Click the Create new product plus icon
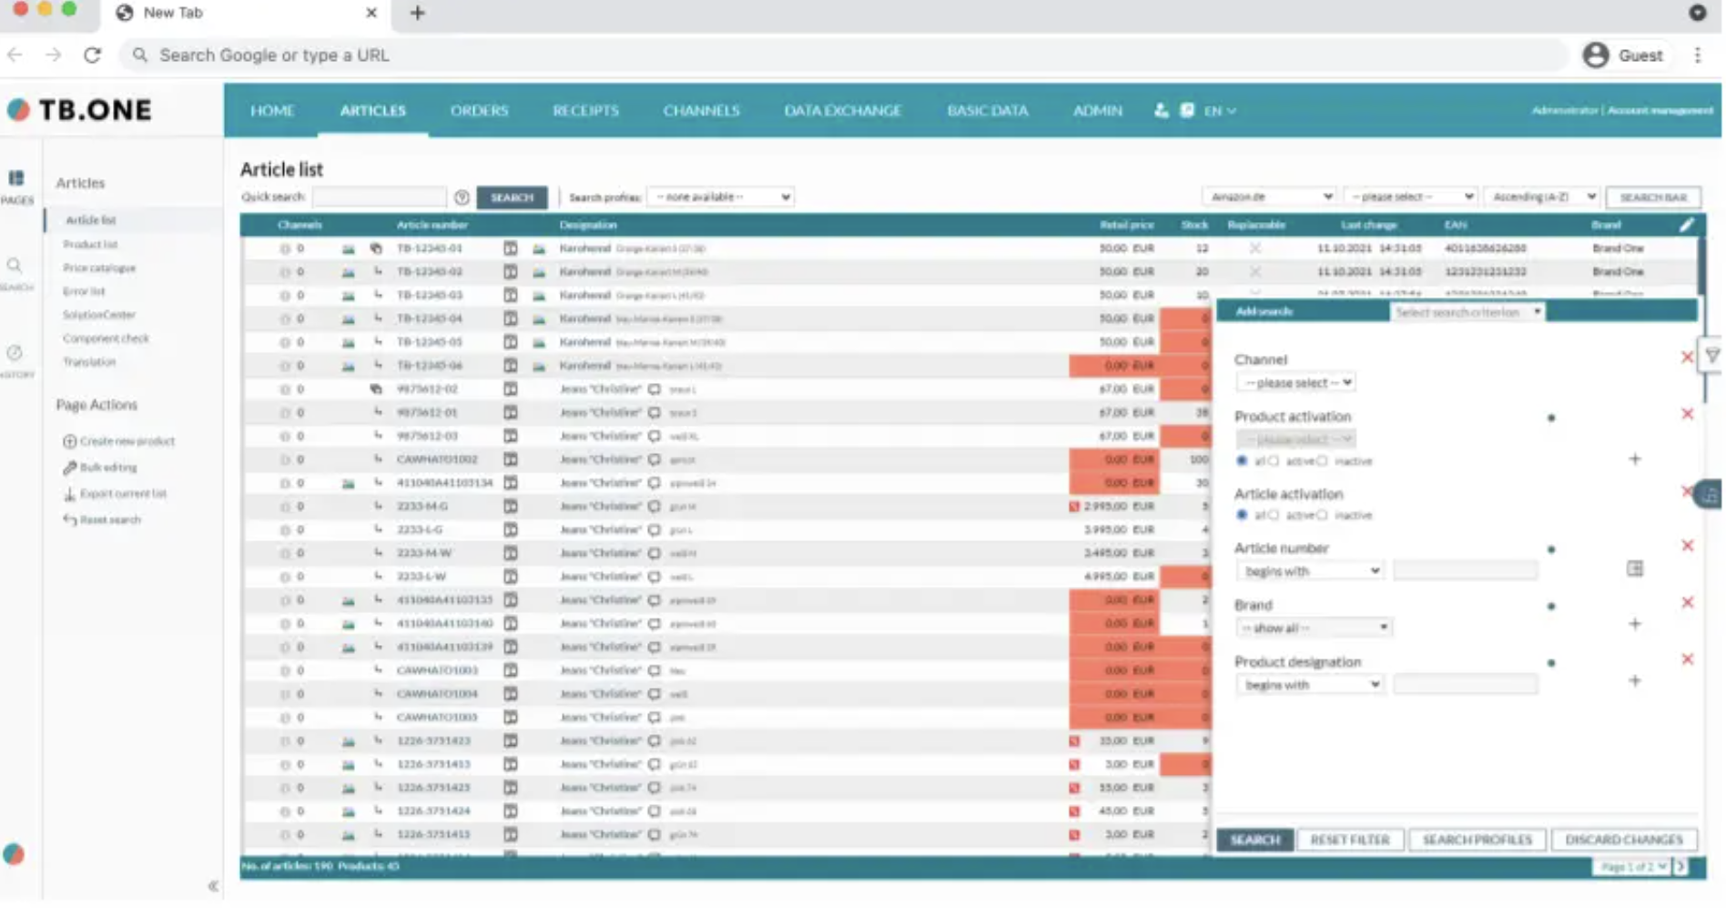Viewport: 1726px width, 917px height. (71, 440)
